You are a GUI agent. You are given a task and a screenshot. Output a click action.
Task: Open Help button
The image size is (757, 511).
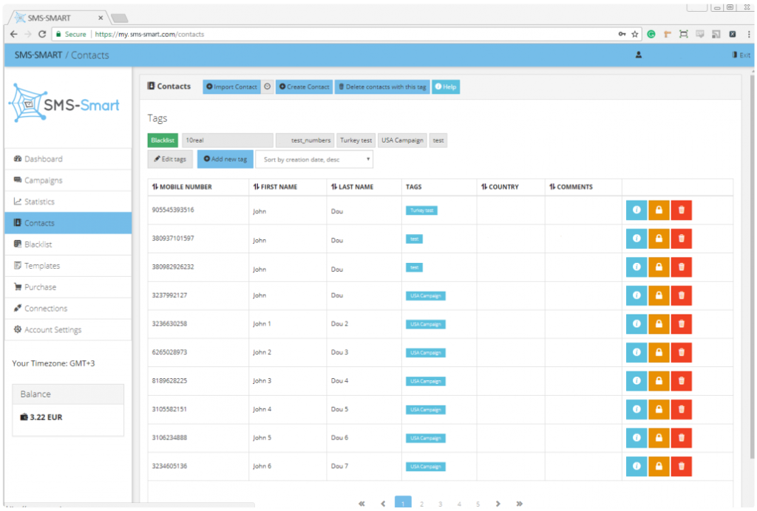(x=446, y=87)
